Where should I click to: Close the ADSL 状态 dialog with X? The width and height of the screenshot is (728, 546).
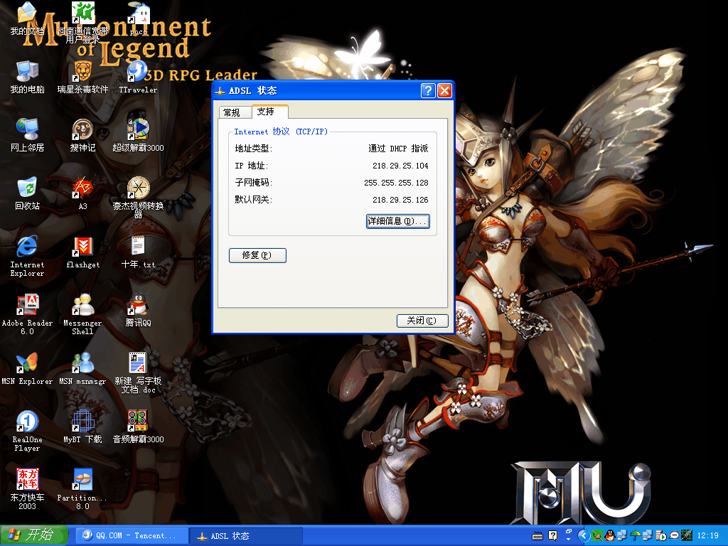coord(445,90)
